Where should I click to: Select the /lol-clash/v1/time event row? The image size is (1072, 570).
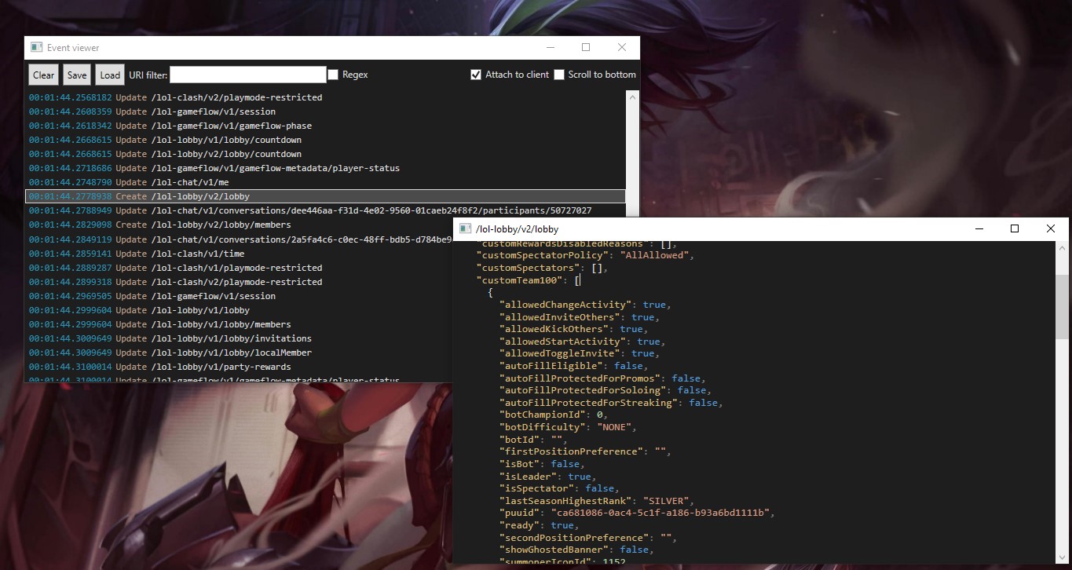(240, 254)
